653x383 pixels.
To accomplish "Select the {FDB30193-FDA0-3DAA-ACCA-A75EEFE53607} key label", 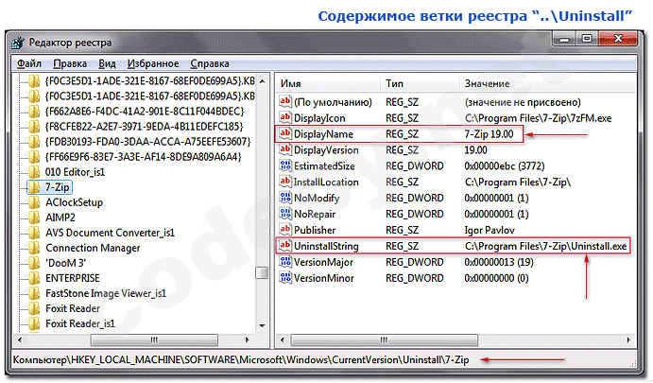I will point(147,142).
